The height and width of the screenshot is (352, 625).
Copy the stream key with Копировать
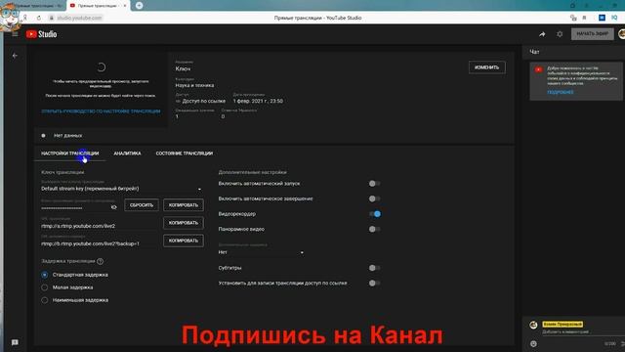[184, 205]
